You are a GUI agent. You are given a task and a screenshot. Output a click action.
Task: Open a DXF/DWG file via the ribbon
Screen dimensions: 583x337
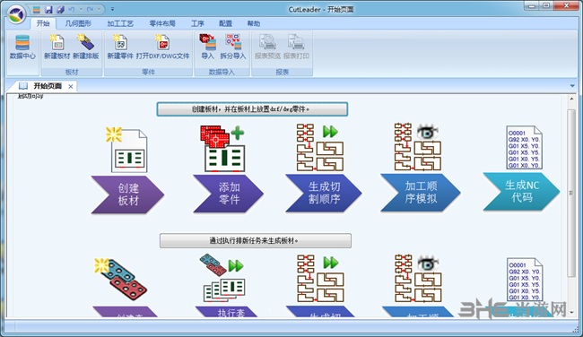pyautogui.click(x=162, y=48)
